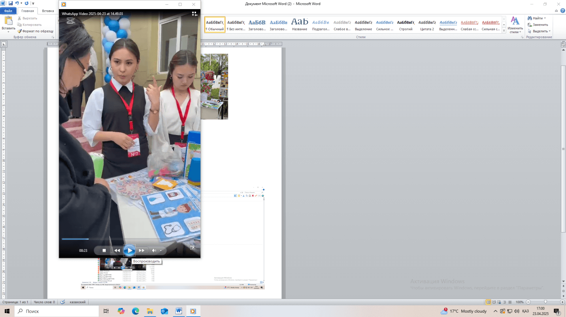Image resolution: width=566 pixels, height=317 pixels.
Task: Open the Выделить dropdown
Action: (539, 31)
